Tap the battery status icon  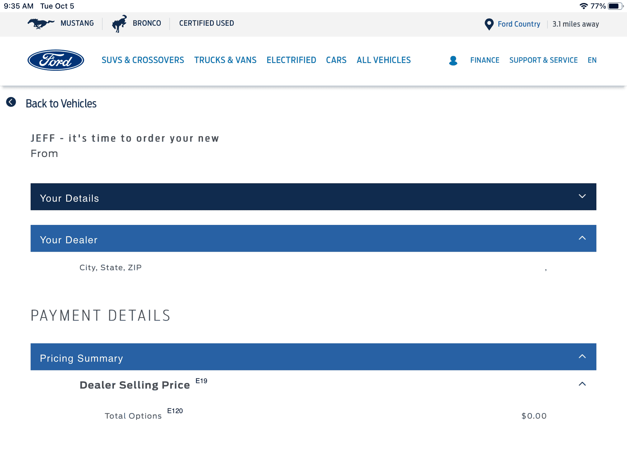(615, 6)
